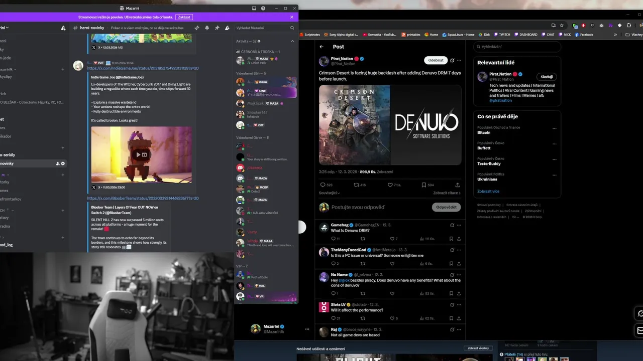The image size is (643, 361).
Task: Click X Vyhledávání search box
Action: coord(517,47)
